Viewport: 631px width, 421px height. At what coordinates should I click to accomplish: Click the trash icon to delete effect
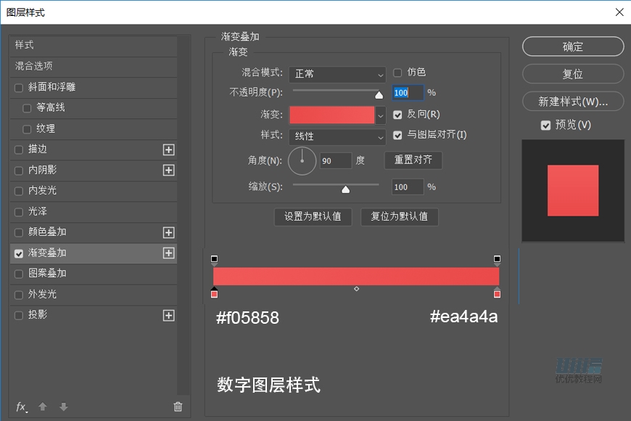(178, 407)
